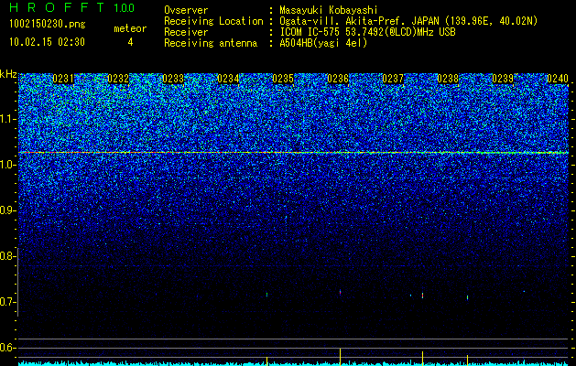576x366 pixels.
Task: Click the 'Receiver' field label
Action: coord(186,32)
